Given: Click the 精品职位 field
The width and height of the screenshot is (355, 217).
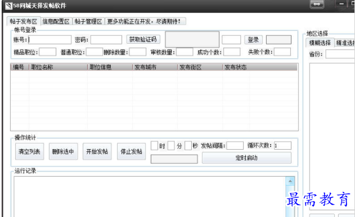Looking at the screenshot, I should [x=48, y=52].
